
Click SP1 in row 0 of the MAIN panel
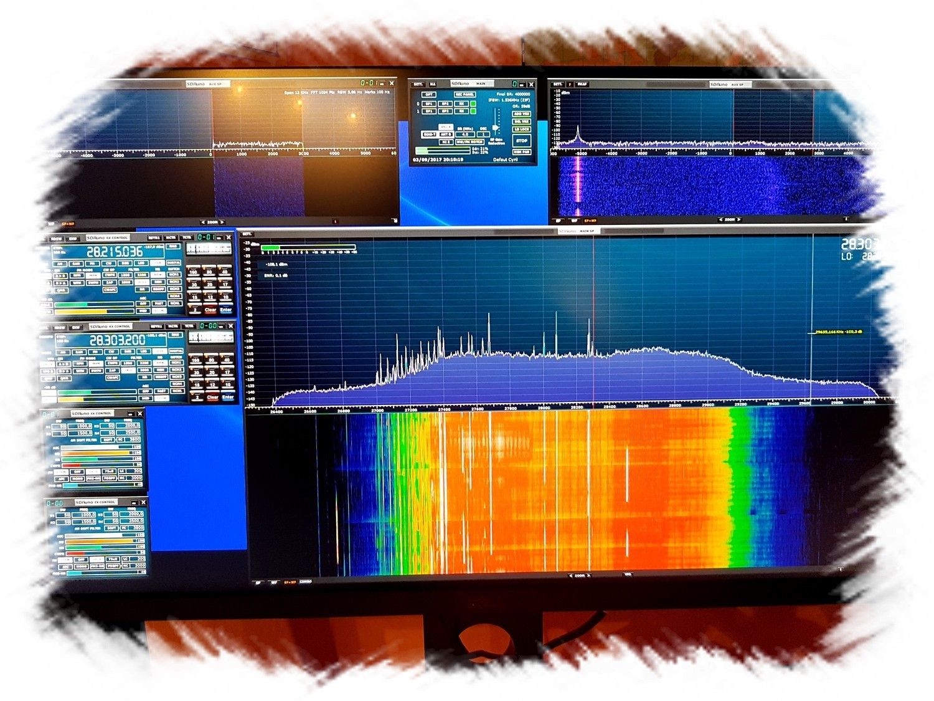click(x=429, y=104)
